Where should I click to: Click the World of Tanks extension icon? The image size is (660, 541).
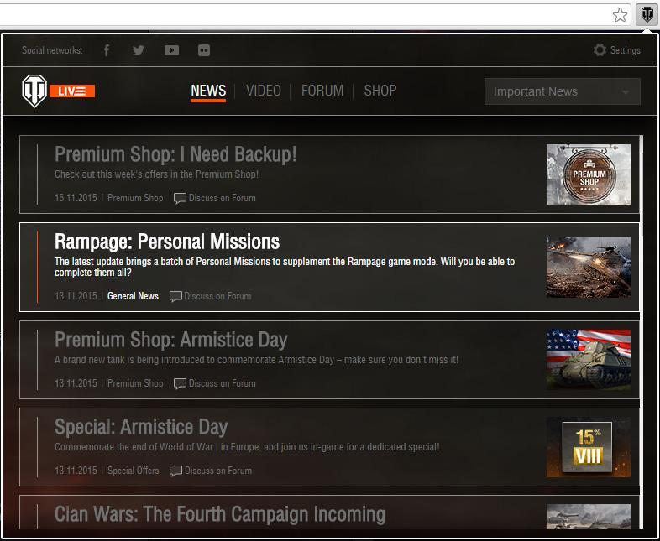(647, 14)
